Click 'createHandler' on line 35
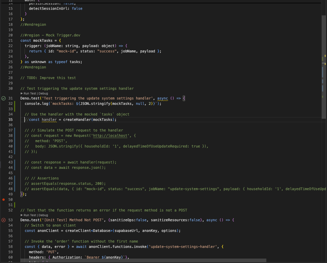 pyautogui.click(x=77, y=120)
